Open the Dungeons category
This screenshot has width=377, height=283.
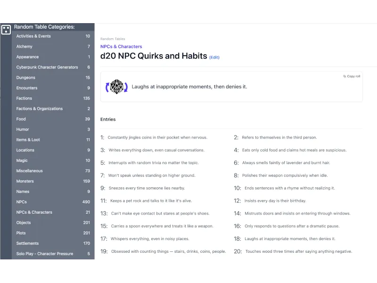pos(26,78)
